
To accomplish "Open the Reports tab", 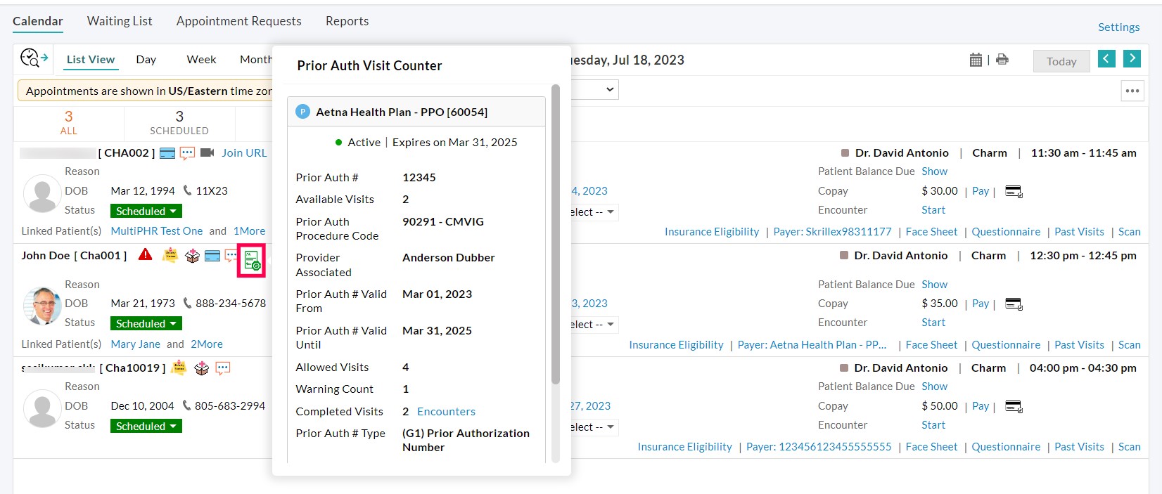I will 347,21.
